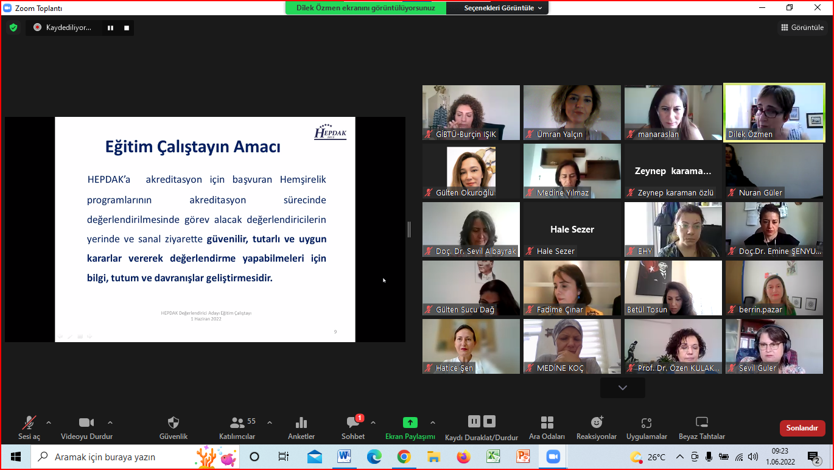Open the Güvenlik security shield icon
Image resolution: width=834 pixels, height=470 pixels.
[173, 423]
